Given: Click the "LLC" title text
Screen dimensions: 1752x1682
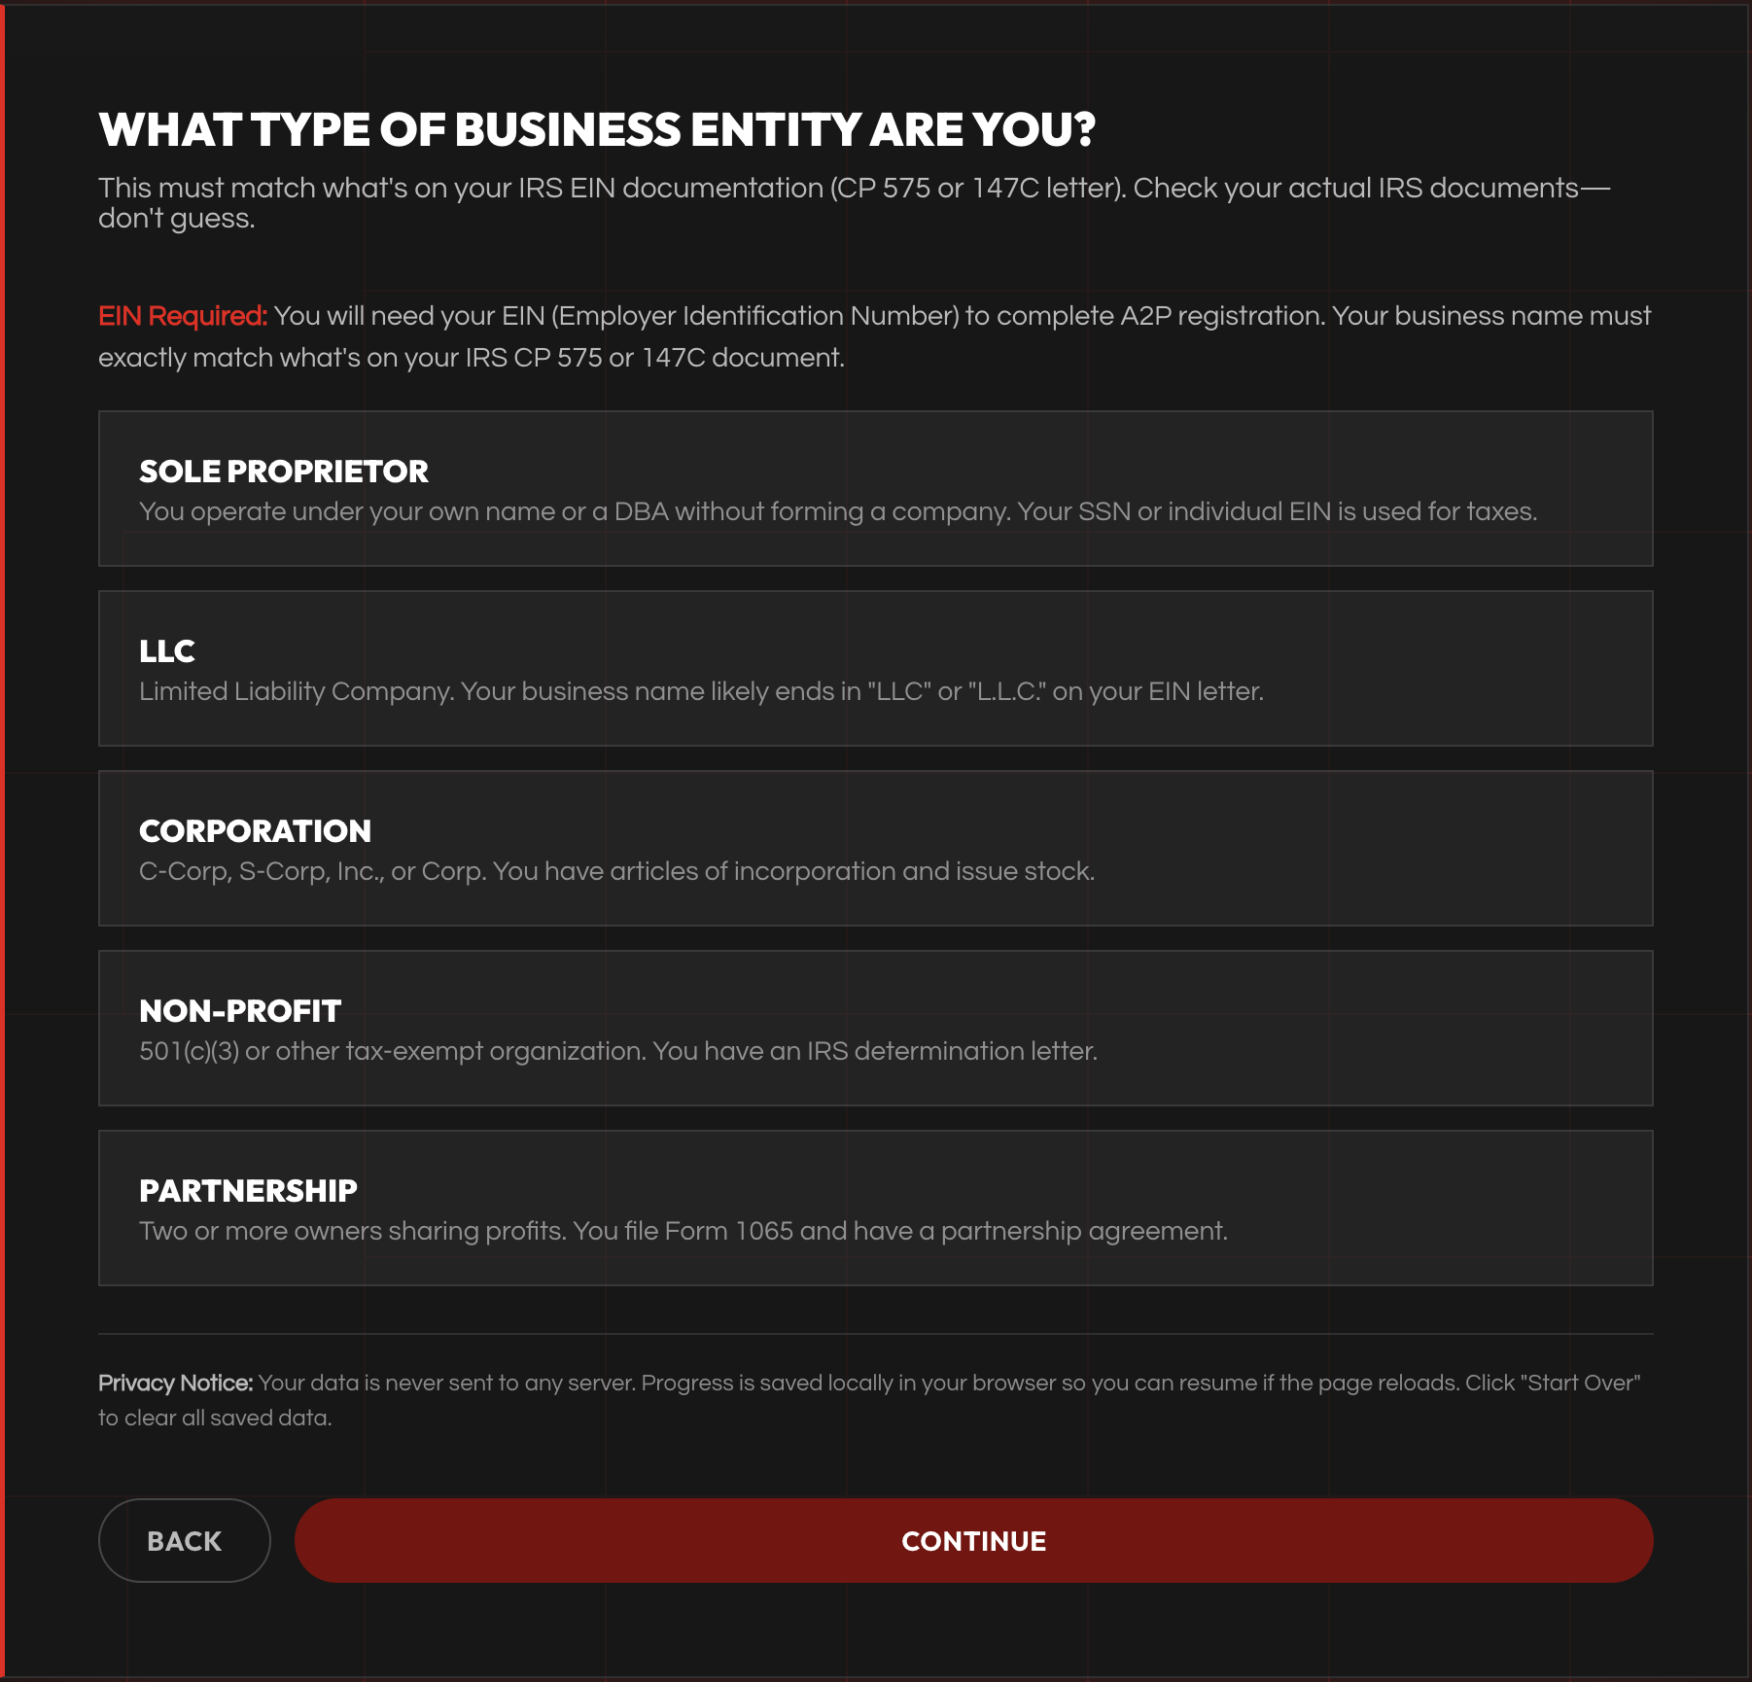Looking at the screenshot, I should pyautogui.click(x=167, y=651).
